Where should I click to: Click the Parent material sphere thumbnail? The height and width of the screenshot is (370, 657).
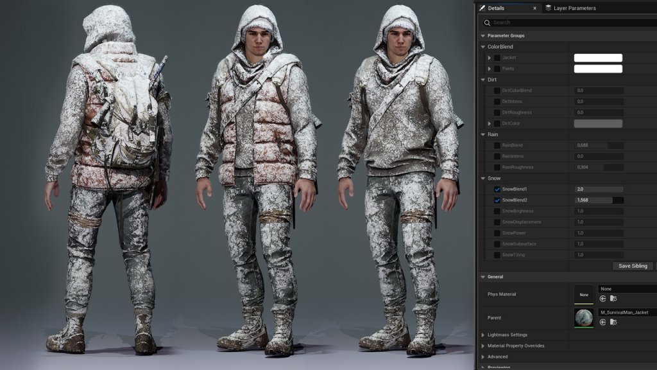(584, 317)
